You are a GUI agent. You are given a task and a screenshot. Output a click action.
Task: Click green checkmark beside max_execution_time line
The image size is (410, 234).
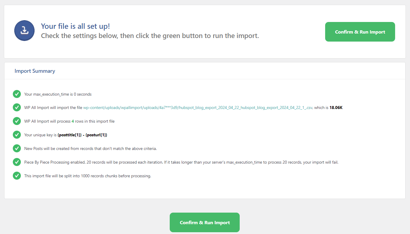pyautogui.click(x=17, y=94)
